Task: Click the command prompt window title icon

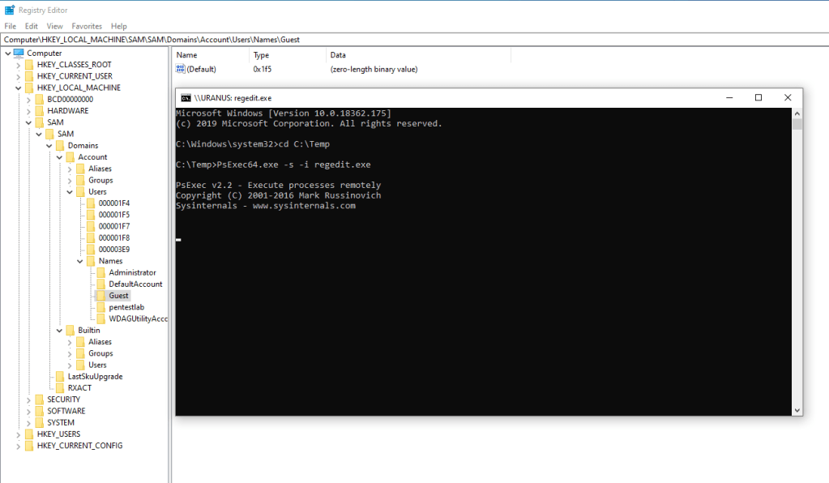Action: click(186, 97)
